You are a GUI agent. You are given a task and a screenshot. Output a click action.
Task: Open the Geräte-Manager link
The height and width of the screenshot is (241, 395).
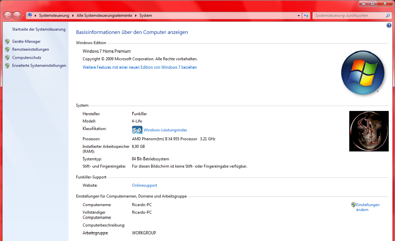click(x=26, y=41)
